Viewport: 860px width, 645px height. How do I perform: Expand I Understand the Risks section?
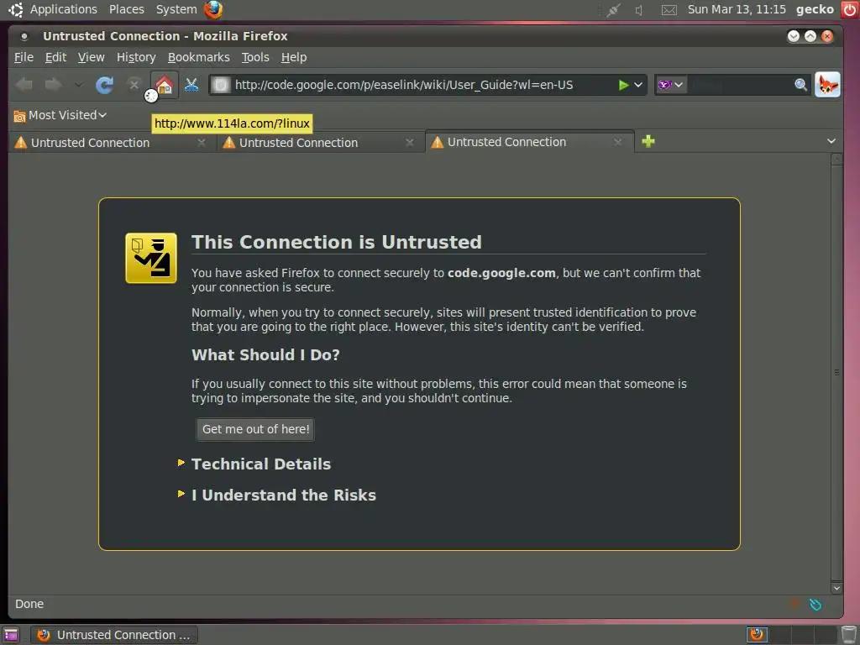tap(284, 496)
